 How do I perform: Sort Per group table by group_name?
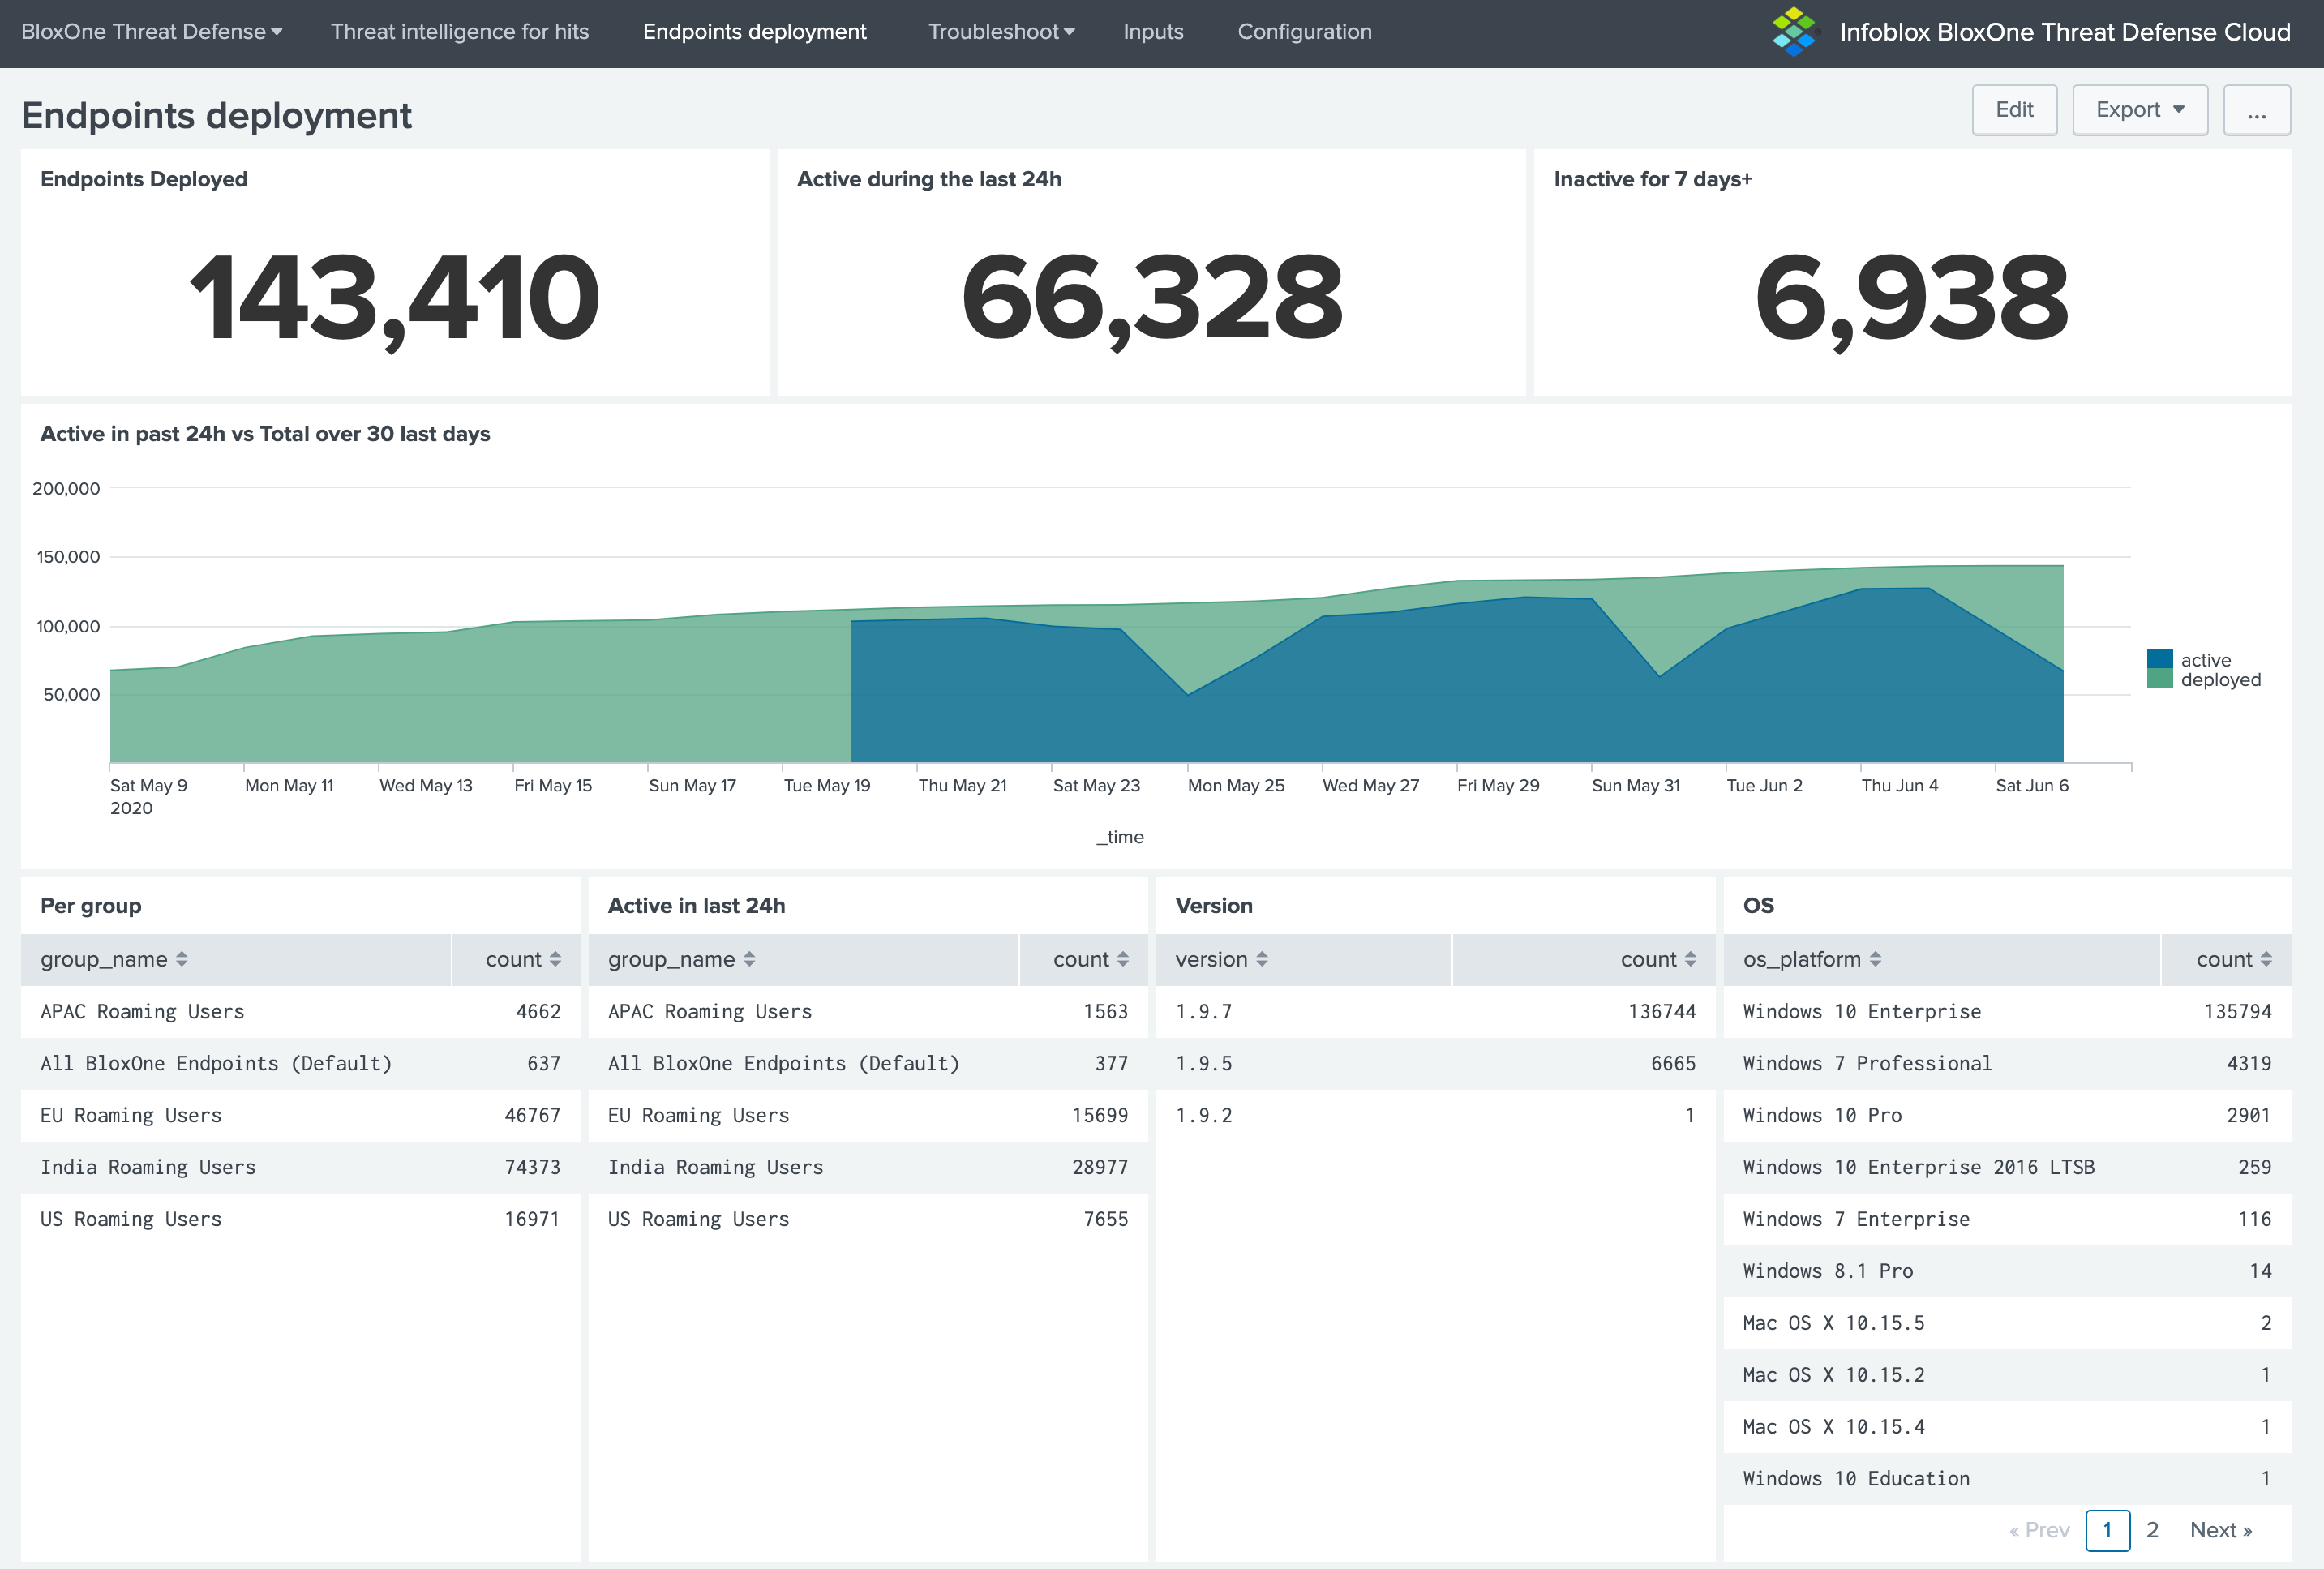114,959
